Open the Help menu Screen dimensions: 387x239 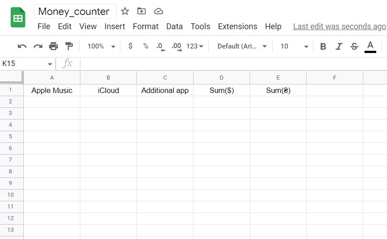pyautogui.click(x=273, y=27)
